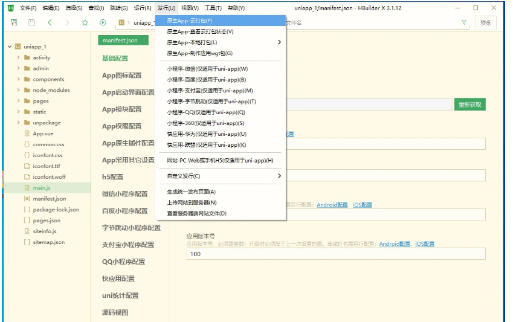Click the filter funnel icon
The width and height of the screenshot is (513, 322).
click(x=464, y=22)
